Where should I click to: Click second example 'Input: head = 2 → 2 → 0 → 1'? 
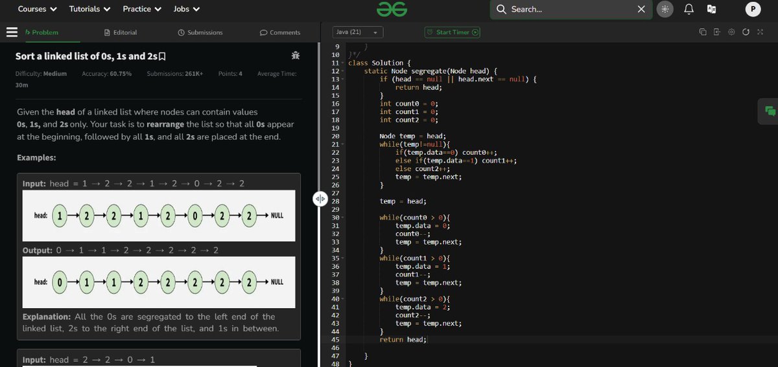coord(88,360)
